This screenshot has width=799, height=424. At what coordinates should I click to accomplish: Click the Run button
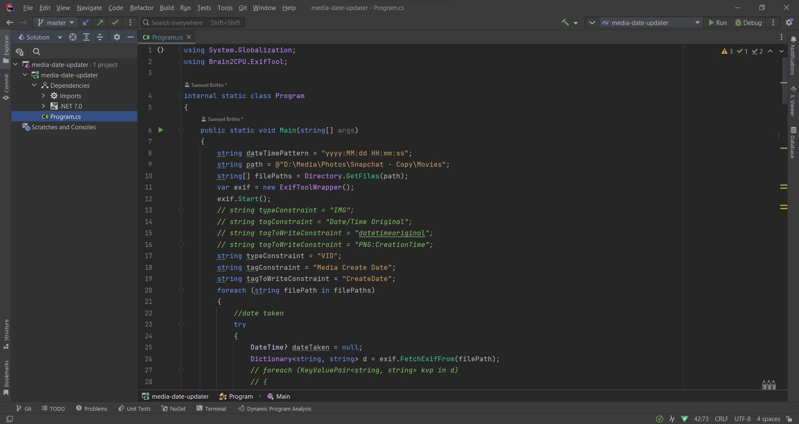pyautogui.click(x=717, y=22)
